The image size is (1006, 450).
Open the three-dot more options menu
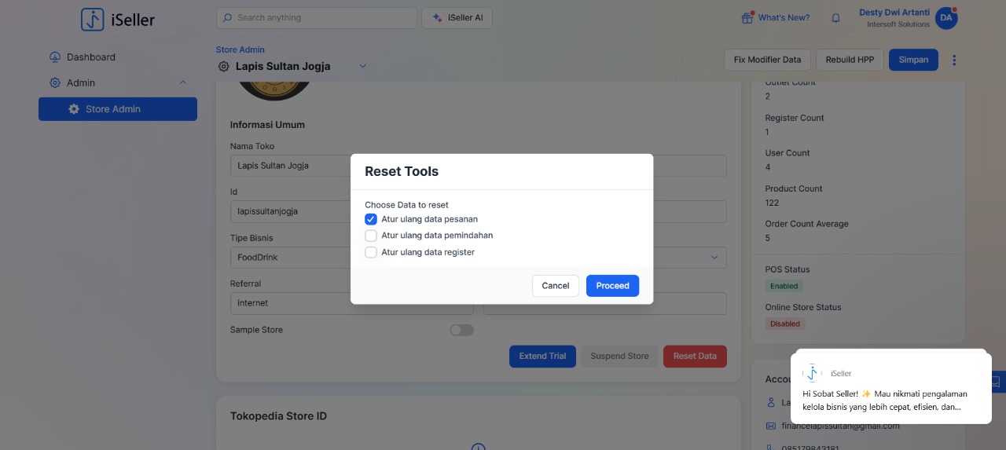(x=954, y=60)
